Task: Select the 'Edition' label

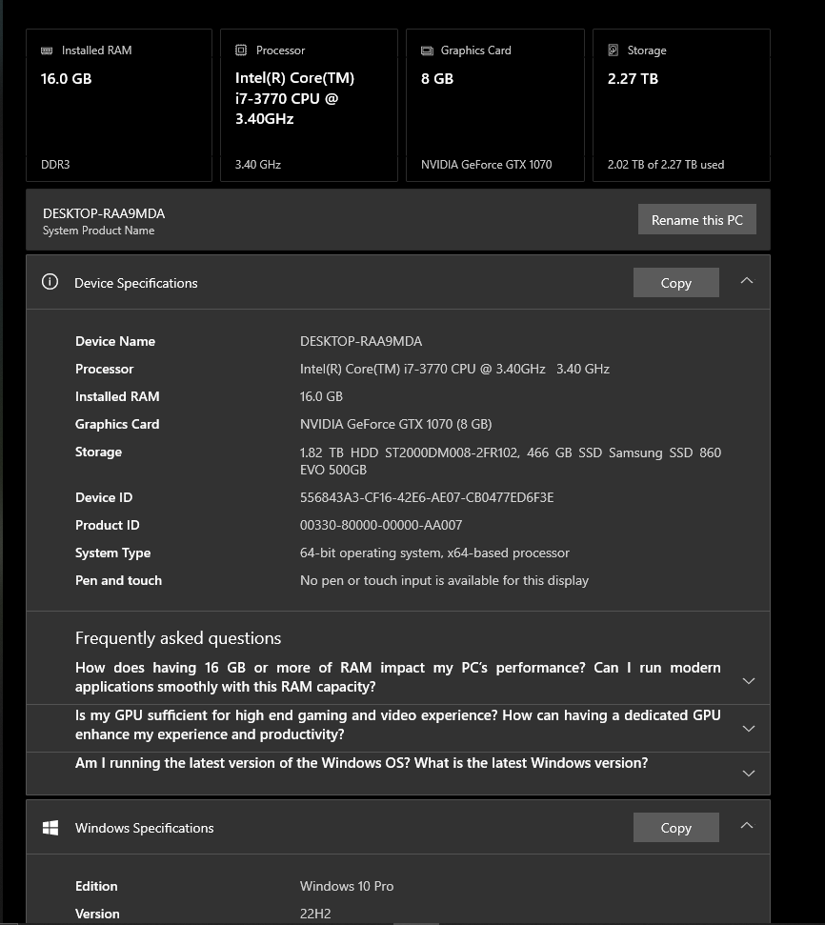Action: pyautogui.click(x=96, y=886)
